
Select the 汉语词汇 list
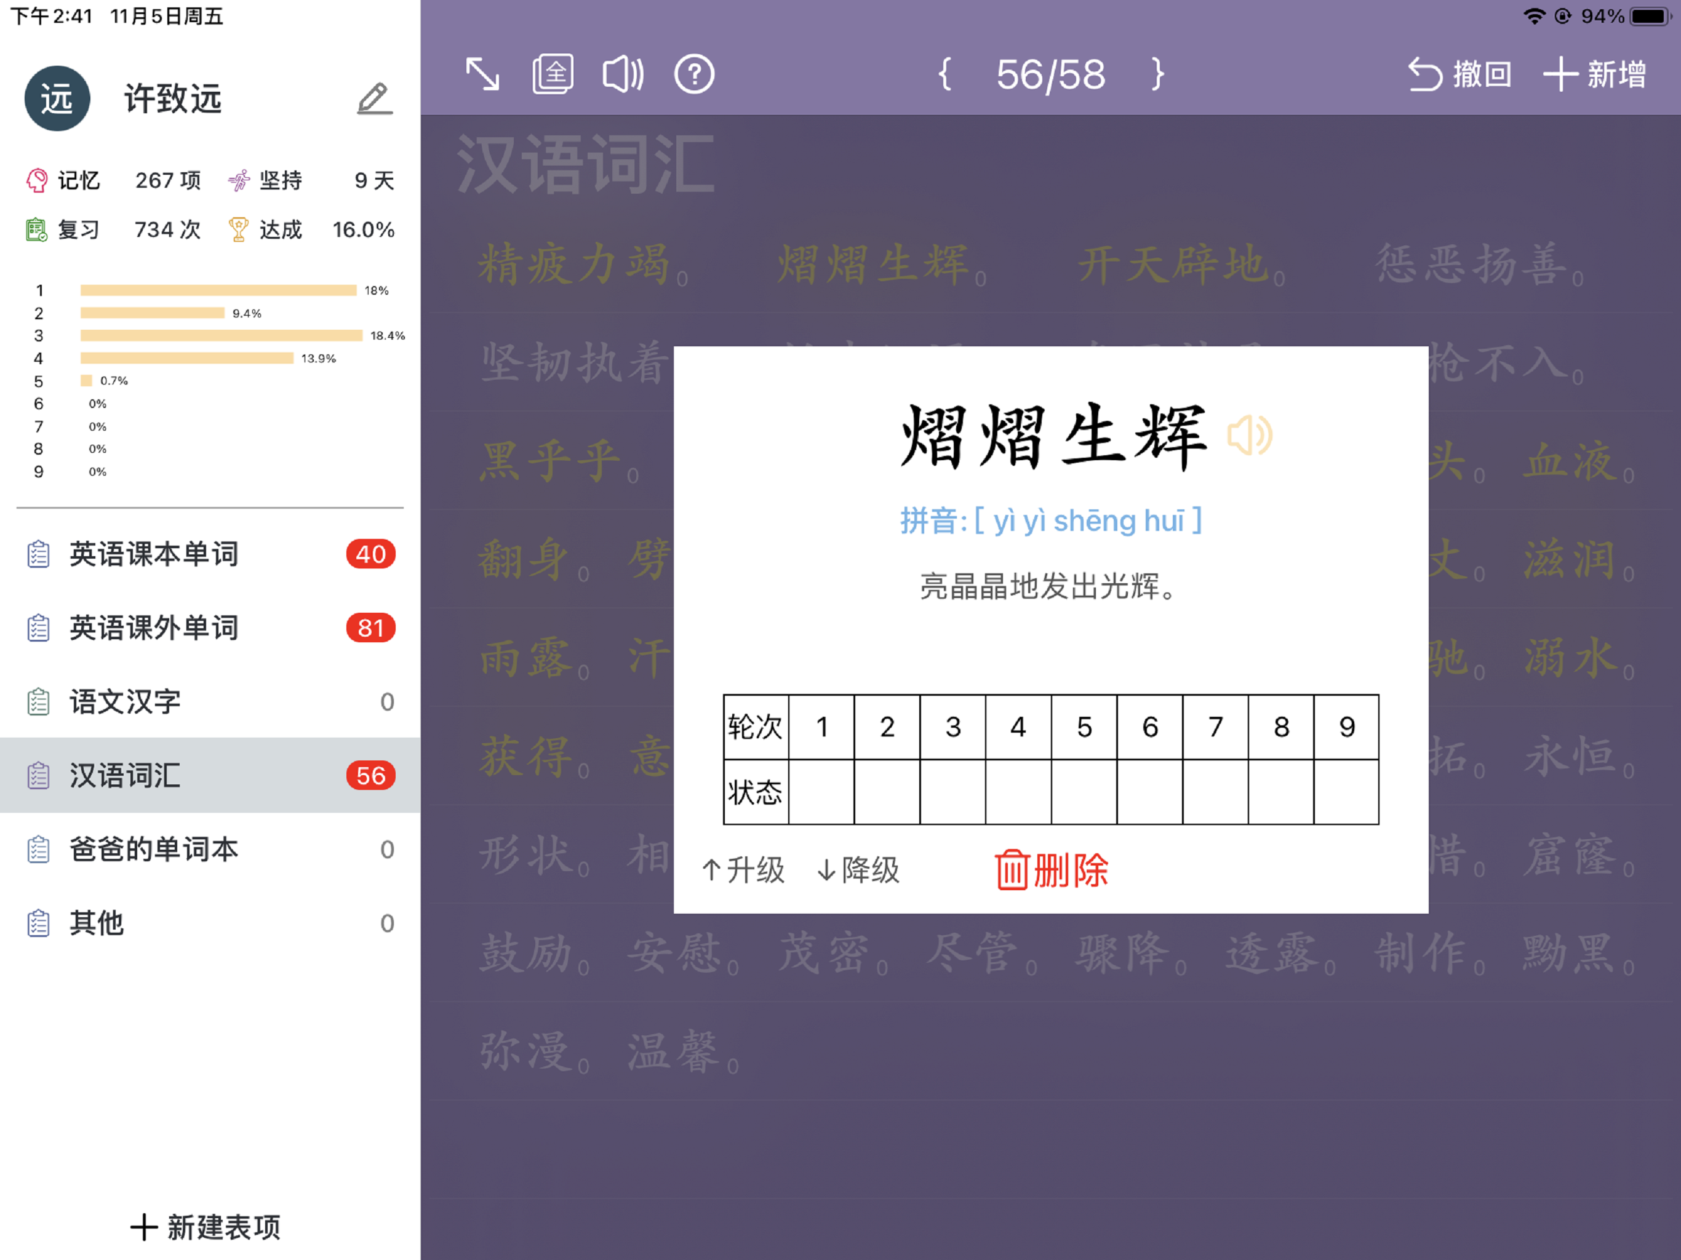point(210,775)
